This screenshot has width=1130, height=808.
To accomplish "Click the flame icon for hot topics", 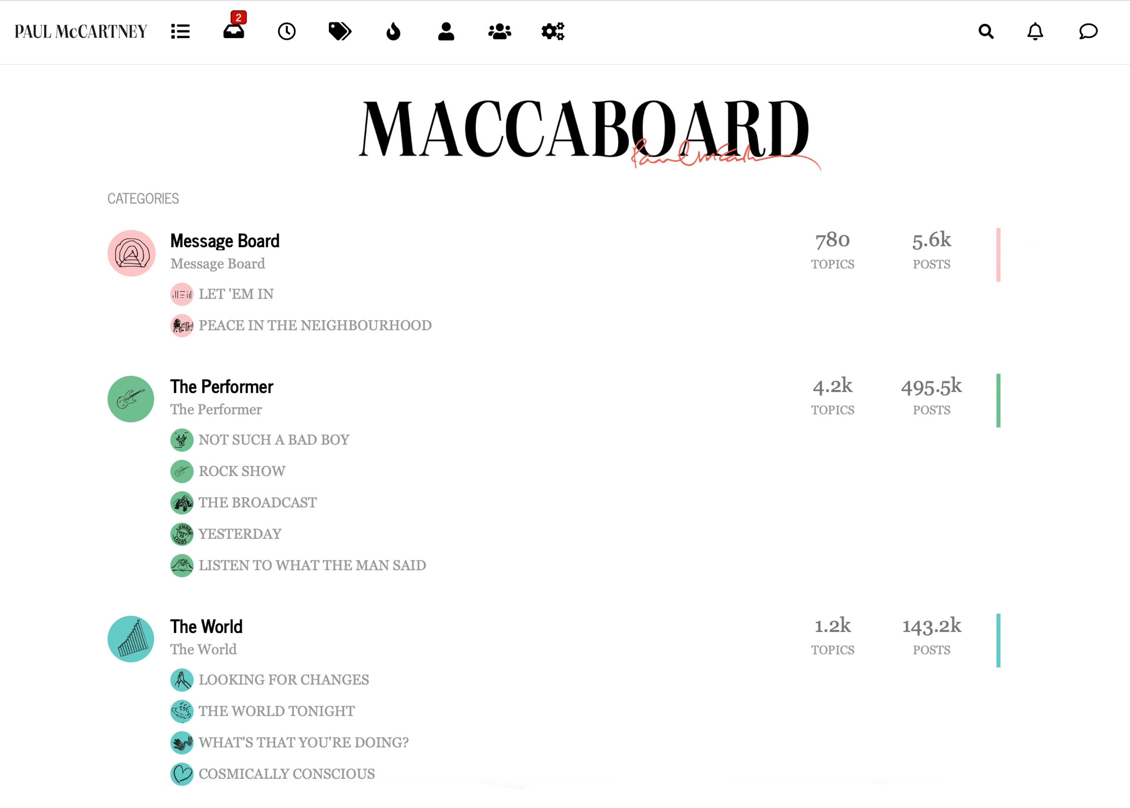I will [x=393, y=32].
